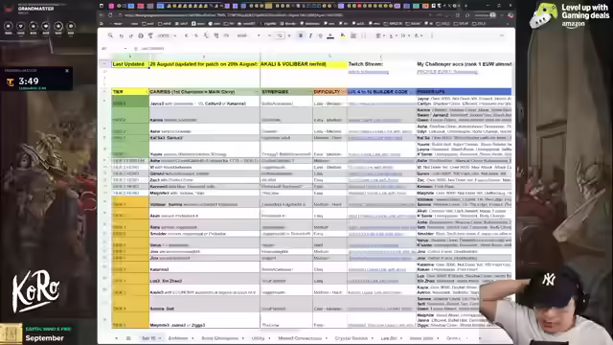Select the SYNERGIES header cell
This screenshot has width=613, height=345.
(x=286, y=92)
